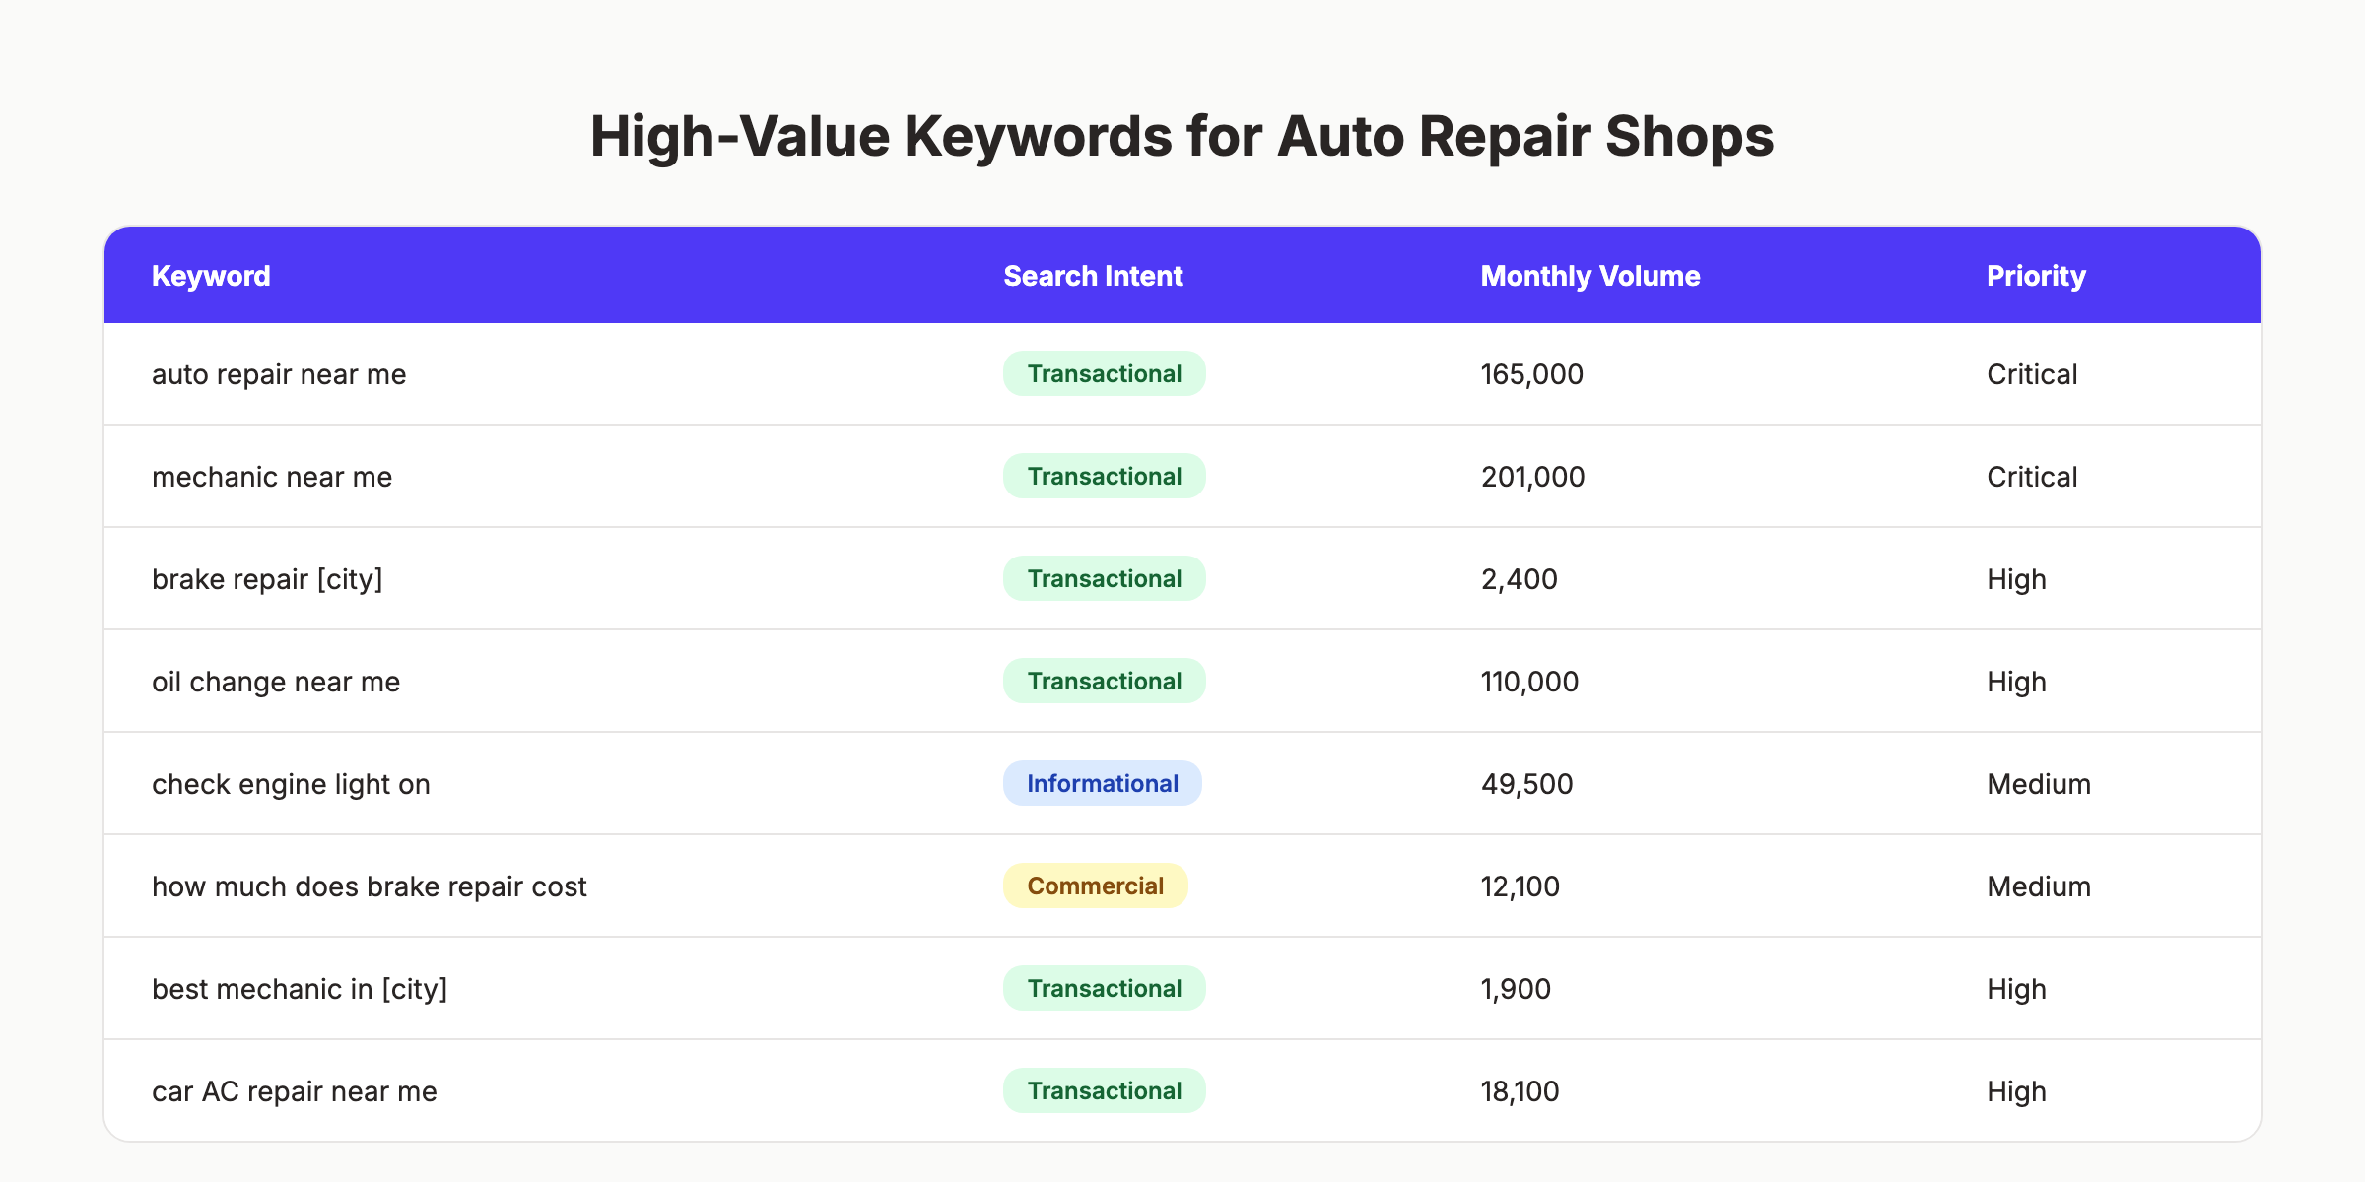Click the Transactional badge for car AC repair
The width and height of the screenshot is (2365, 1182).
[1103, 1090]
